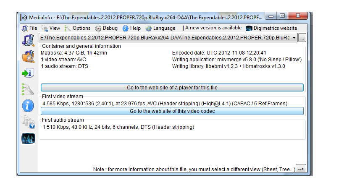The height and width of the screenshot is (193, 344).
Task: Click the Help menu info icon
Action: point(125,29)
